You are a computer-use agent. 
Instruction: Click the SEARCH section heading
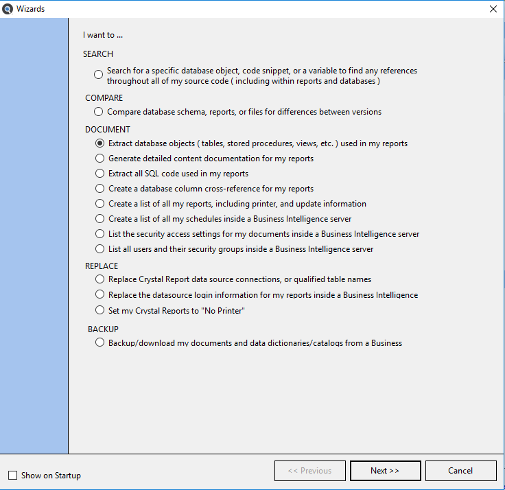point(98,54)
